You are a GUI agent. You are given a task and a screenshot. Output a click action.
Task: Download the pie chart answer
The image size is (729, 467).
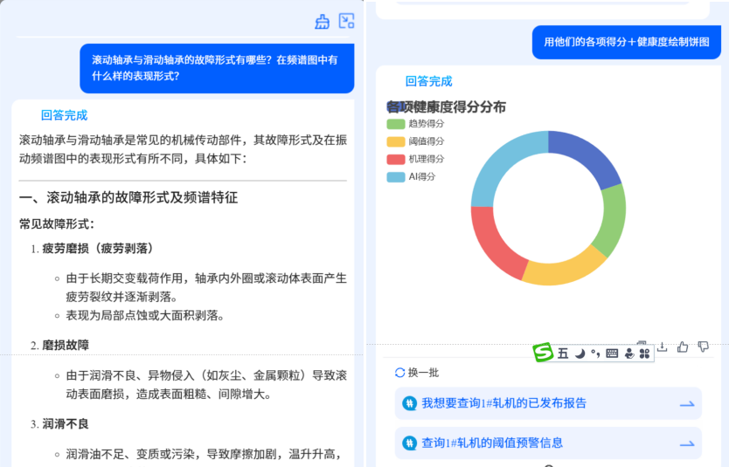point(663,347)
